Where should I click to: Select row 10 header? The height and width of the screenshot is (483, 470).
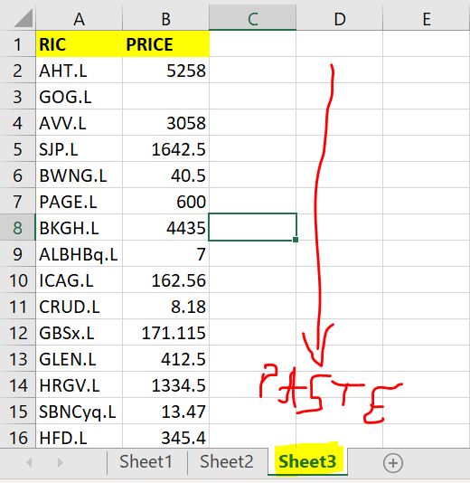click(17, 280)
